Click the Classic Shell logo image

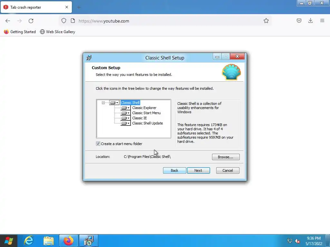point(231,72)
